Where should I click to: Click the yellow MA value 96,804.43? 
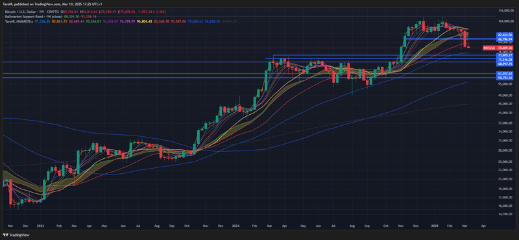coord(144,21)
